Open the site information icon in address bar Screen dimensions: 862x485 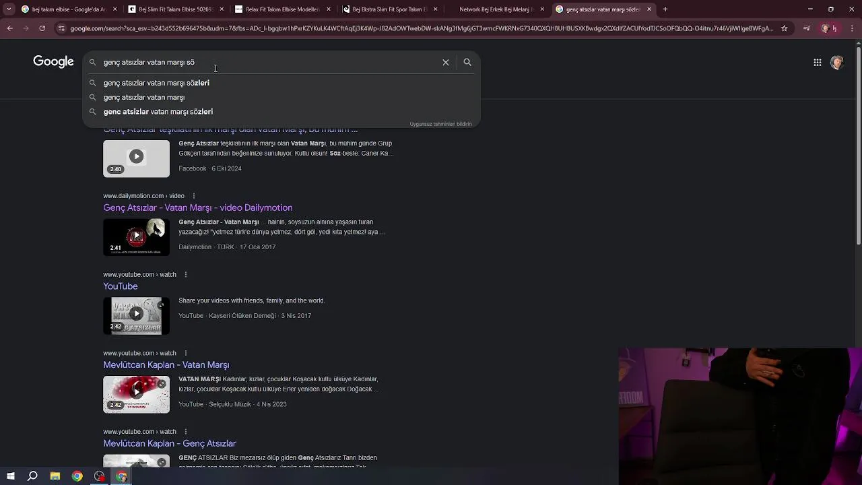[61, 28]
